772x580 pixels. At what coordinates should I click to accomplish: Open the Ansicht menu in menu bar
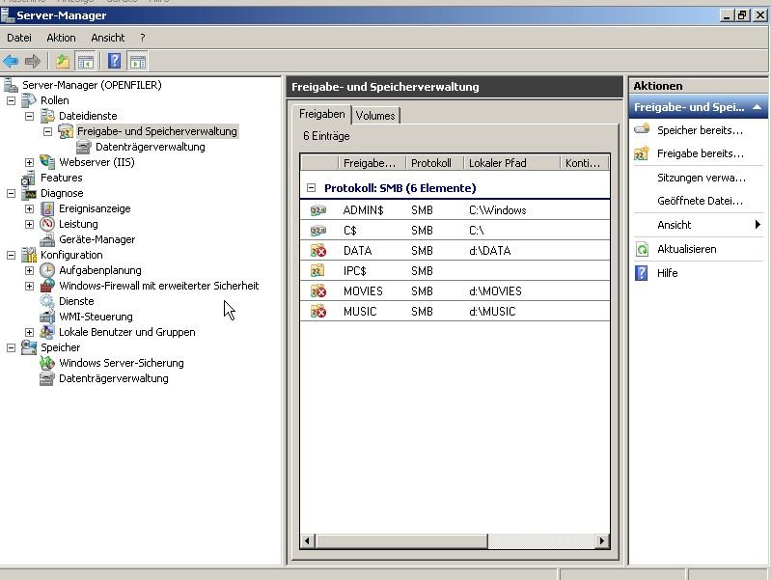[108, 38]
